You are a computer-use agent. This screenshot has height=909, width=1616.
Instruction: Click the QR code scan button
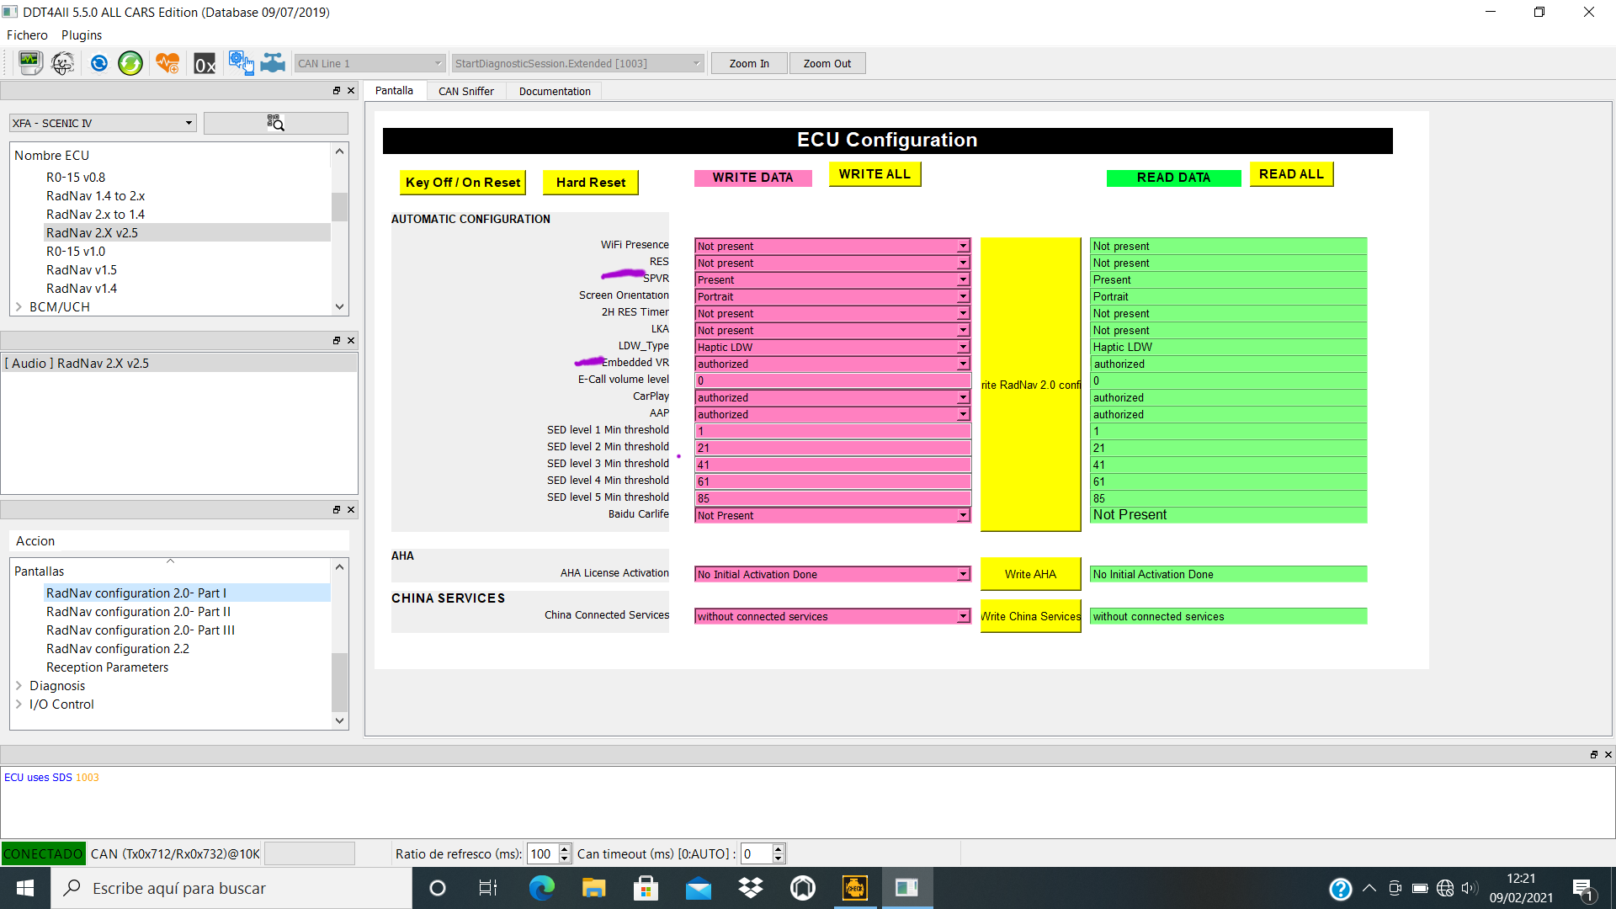[x=275, y=123]
